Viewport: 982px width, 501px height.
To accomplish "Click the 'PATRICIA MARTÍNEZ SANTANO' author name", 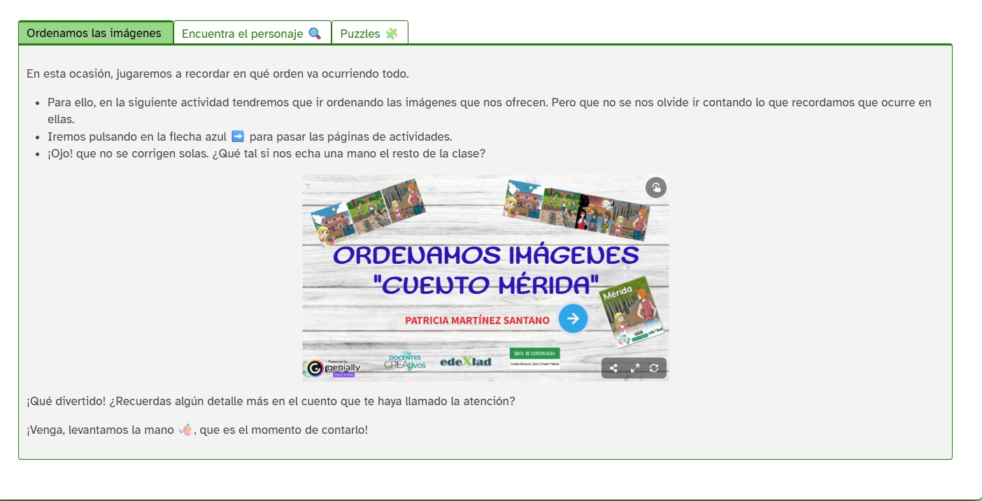I will click(x=477, y=320).
